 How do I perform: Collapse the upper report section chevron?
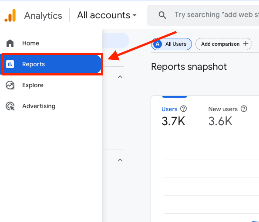tap(120, 77)
